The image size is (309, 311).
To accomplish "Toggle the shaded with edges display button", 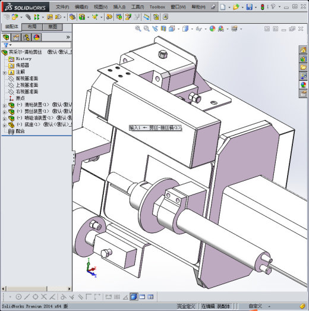I will click(134, 297).
